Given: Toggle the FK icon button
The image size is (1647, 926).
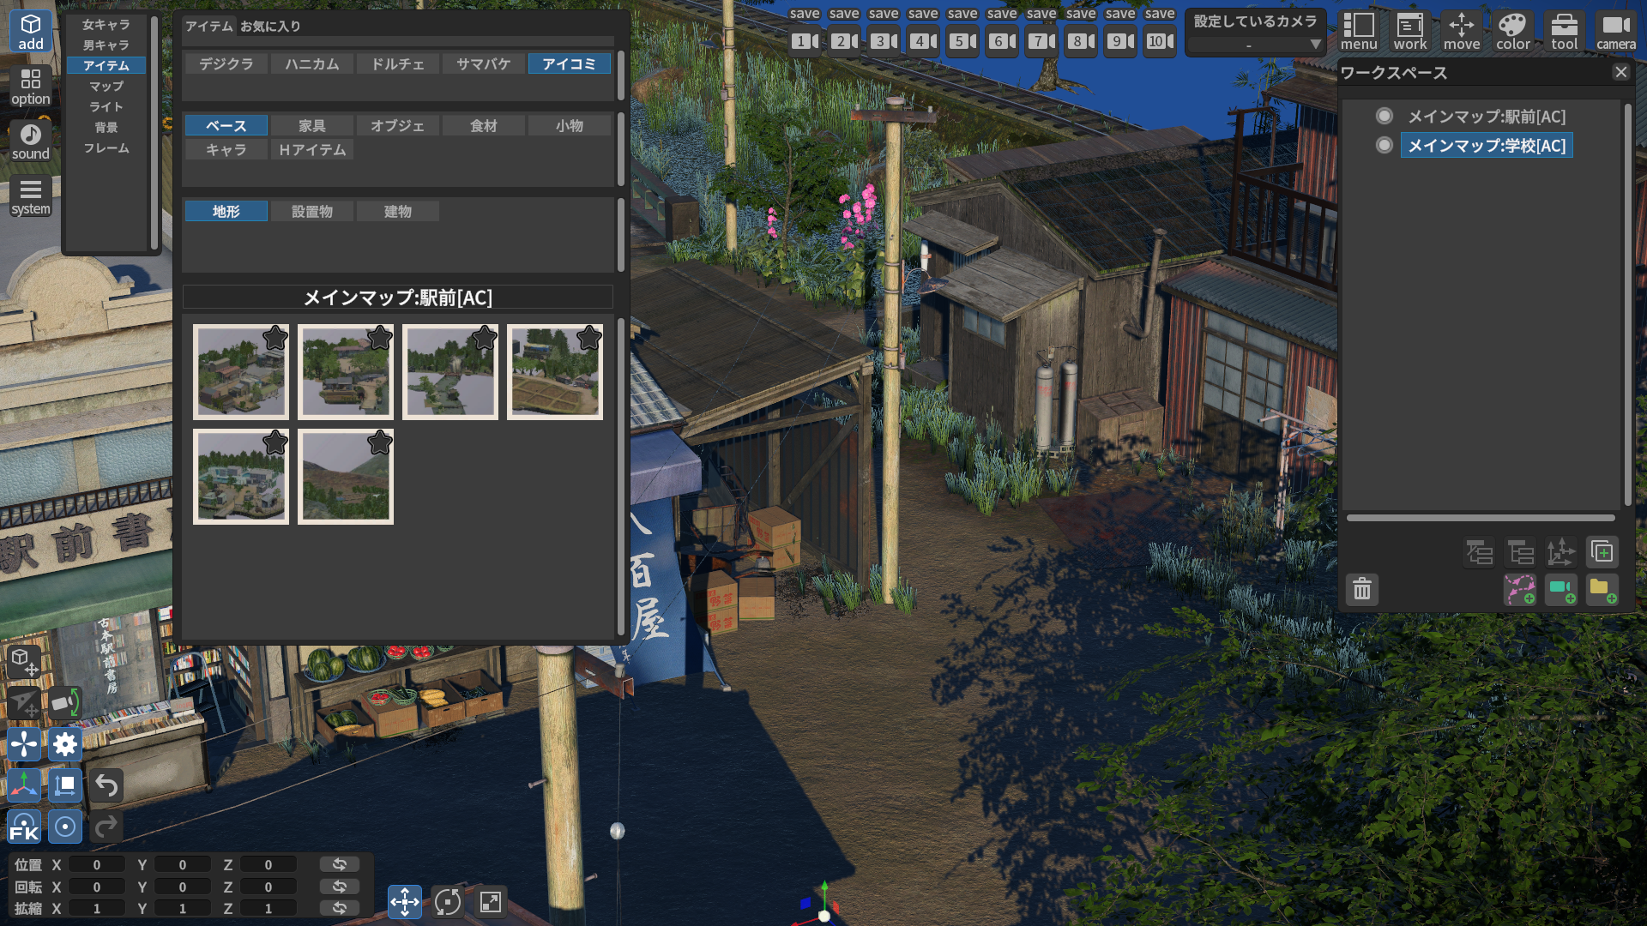Looking at the screenshot, I should point(24,827).
